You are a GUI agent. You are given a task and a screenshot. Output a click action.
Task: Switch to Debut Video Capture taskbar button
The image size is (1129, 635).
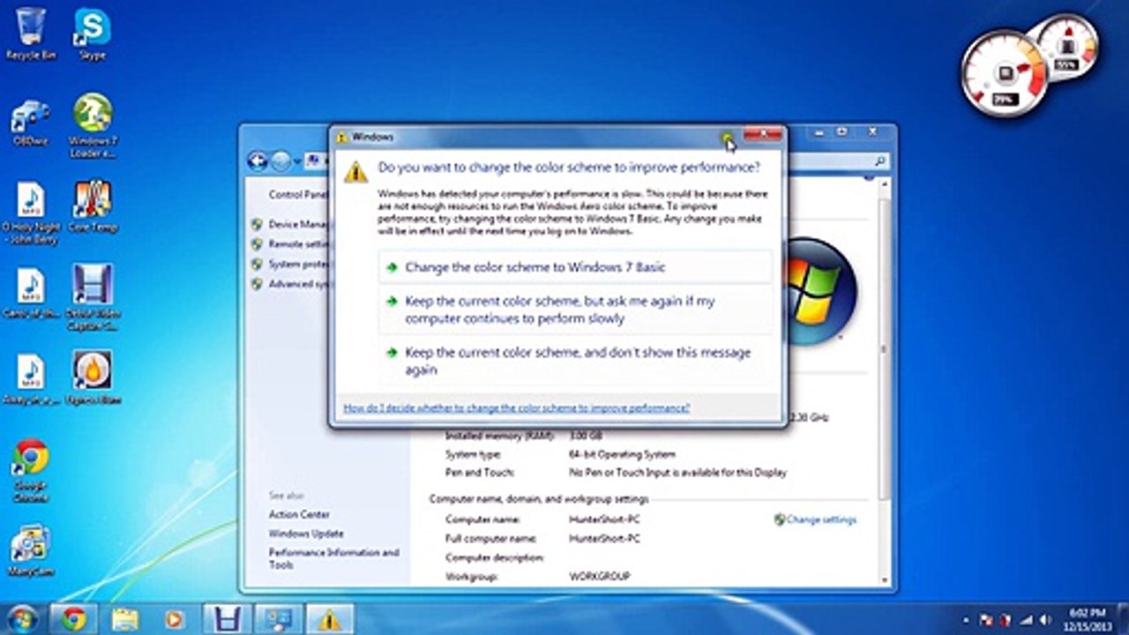[228, 619]
